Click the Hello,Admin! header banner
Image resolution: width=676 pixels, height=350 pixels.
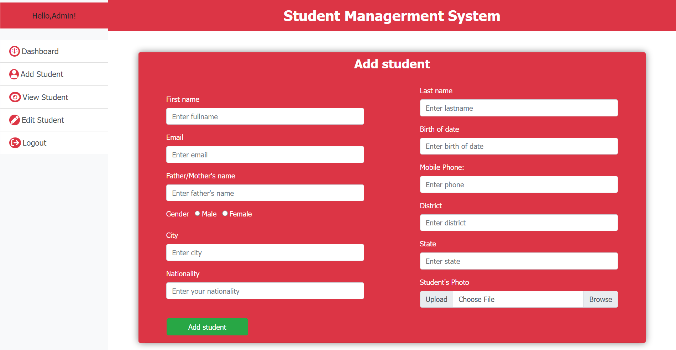54,15
